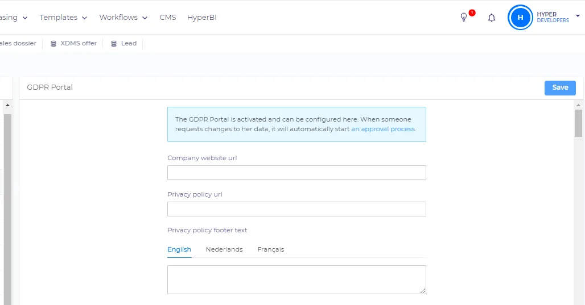This screenshot has height=305, width=585.
Task: Follow the 'an approval process' link
Action: 384,129
